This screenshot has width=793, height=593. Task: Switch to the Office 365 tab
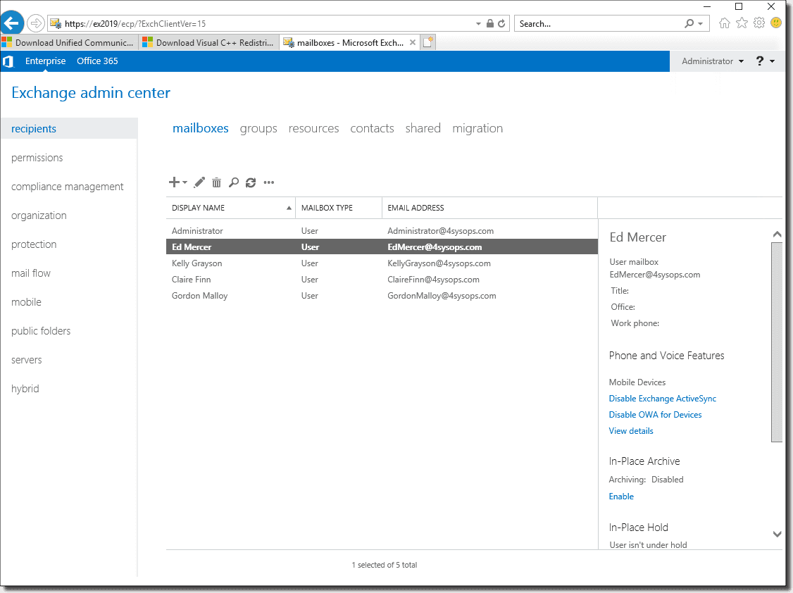(97, 61)
